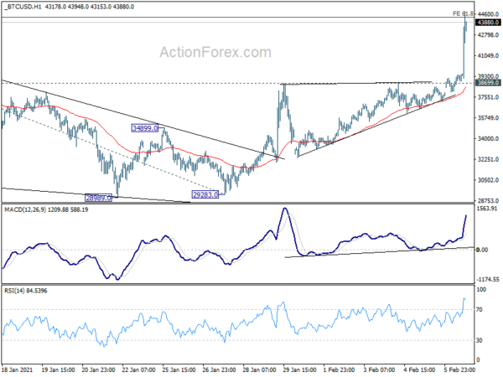Click the 34899.0 price label
503x377 pixels.
(x=145, y=128)
